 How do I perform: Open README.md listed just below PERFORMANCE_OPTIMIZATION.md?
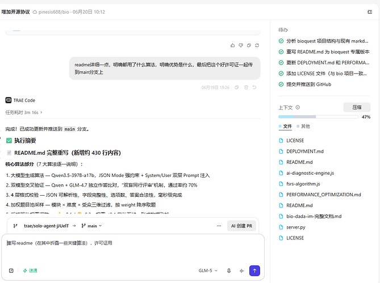299,205
